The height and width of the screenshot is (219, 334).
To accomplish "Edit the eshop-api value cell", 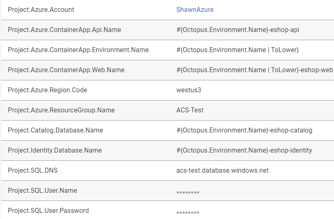I will point(241,30).
